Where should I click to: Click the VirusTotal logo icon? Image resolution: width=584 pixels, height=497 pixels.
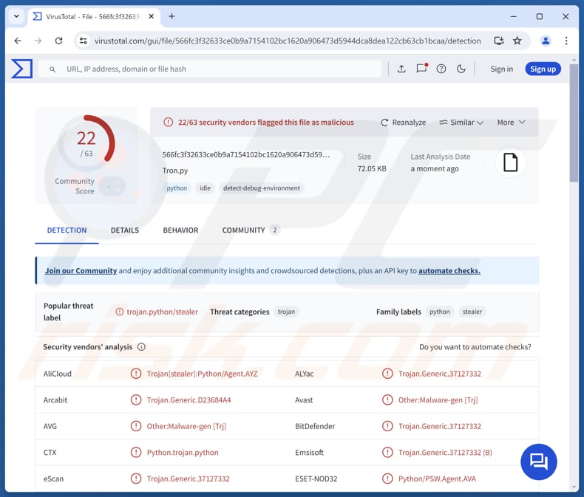click(x=21, y=69)
